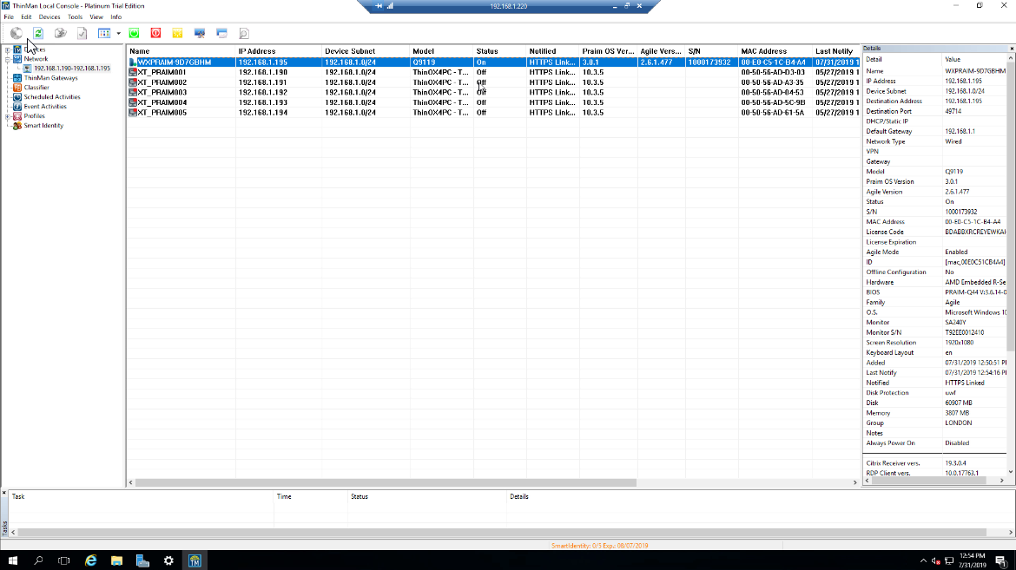This screenshot has height=570, width=1016.
Task: Click the remote assistance monitor icon
Action: pyautogui.click(x=200, y=33)
